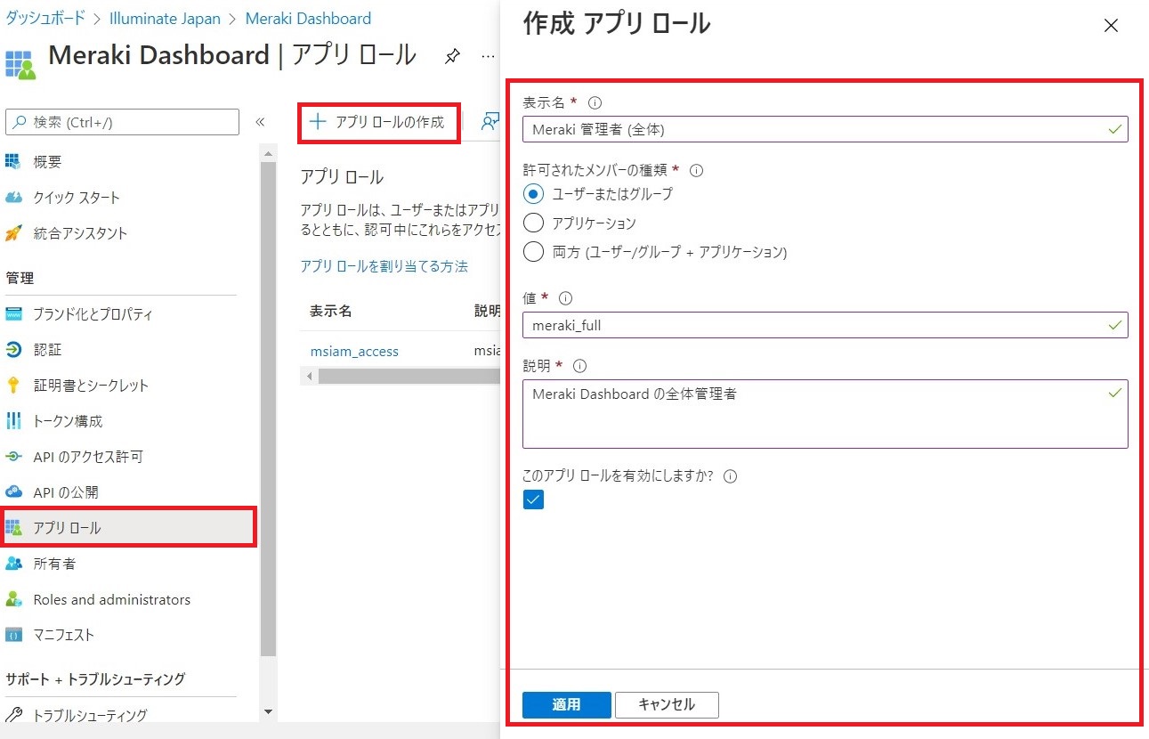The height and width of the screenshot is (739, 1149).
Task: Go to Illuminate Japan breadcrumb
Action: tap(165, 18)
